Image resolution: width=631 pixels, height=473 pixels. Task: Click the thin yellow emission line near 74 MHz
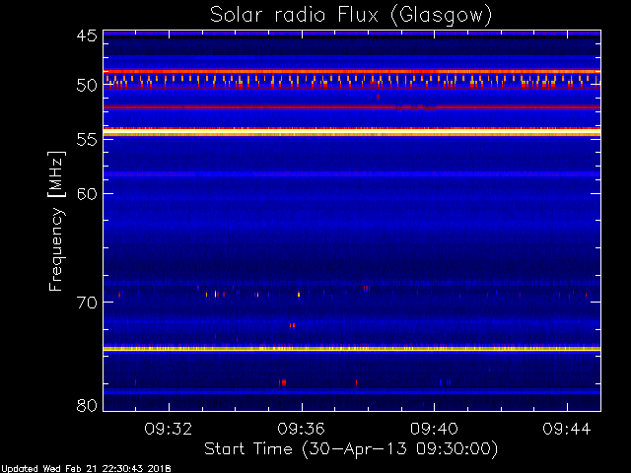tap(352, 349)
